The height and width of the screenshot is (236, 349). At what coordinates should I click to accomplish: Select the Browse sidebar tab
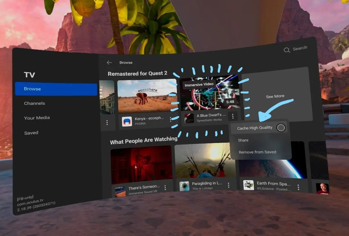pyautogui.click(x=56, y=89)
